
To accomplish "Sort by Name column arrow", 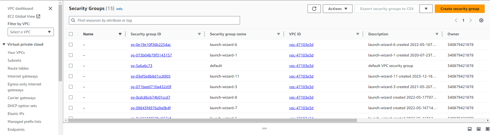I will point(120,34).
